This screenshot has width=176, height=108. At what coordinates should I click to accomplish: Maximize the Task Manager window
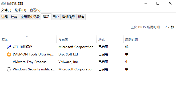coord(158,3)
